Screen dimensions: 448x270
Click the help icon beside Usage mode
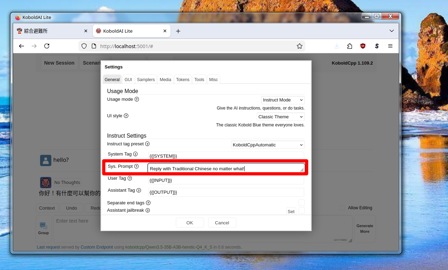tap(137, 99)
